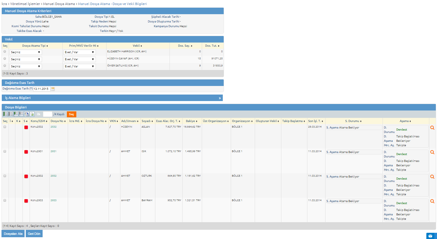
Task: Open file number 2931 link
Action: coord(53,151)
